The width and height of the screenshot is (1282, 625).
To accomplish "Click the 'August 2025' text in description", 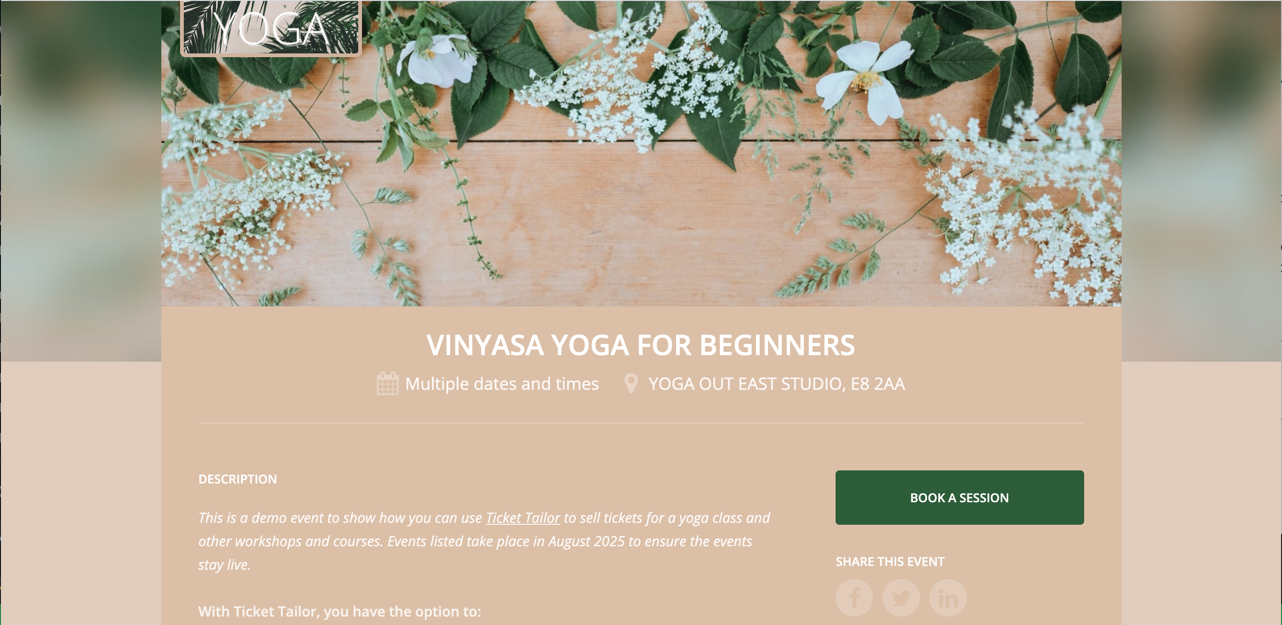I will [586, 541].
